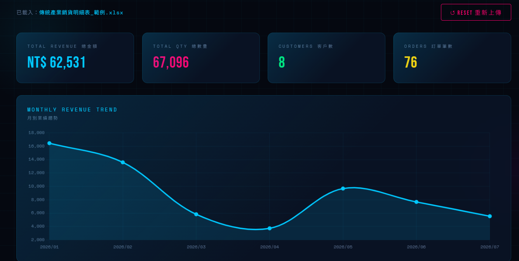The height and width of the screenshot is (261, 519).
Task: Click the 月別業績趨勢 subtitle
Action: (x=42, y=118)
